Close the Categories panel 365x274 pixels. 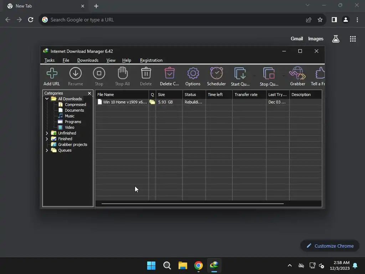(89, 93)
